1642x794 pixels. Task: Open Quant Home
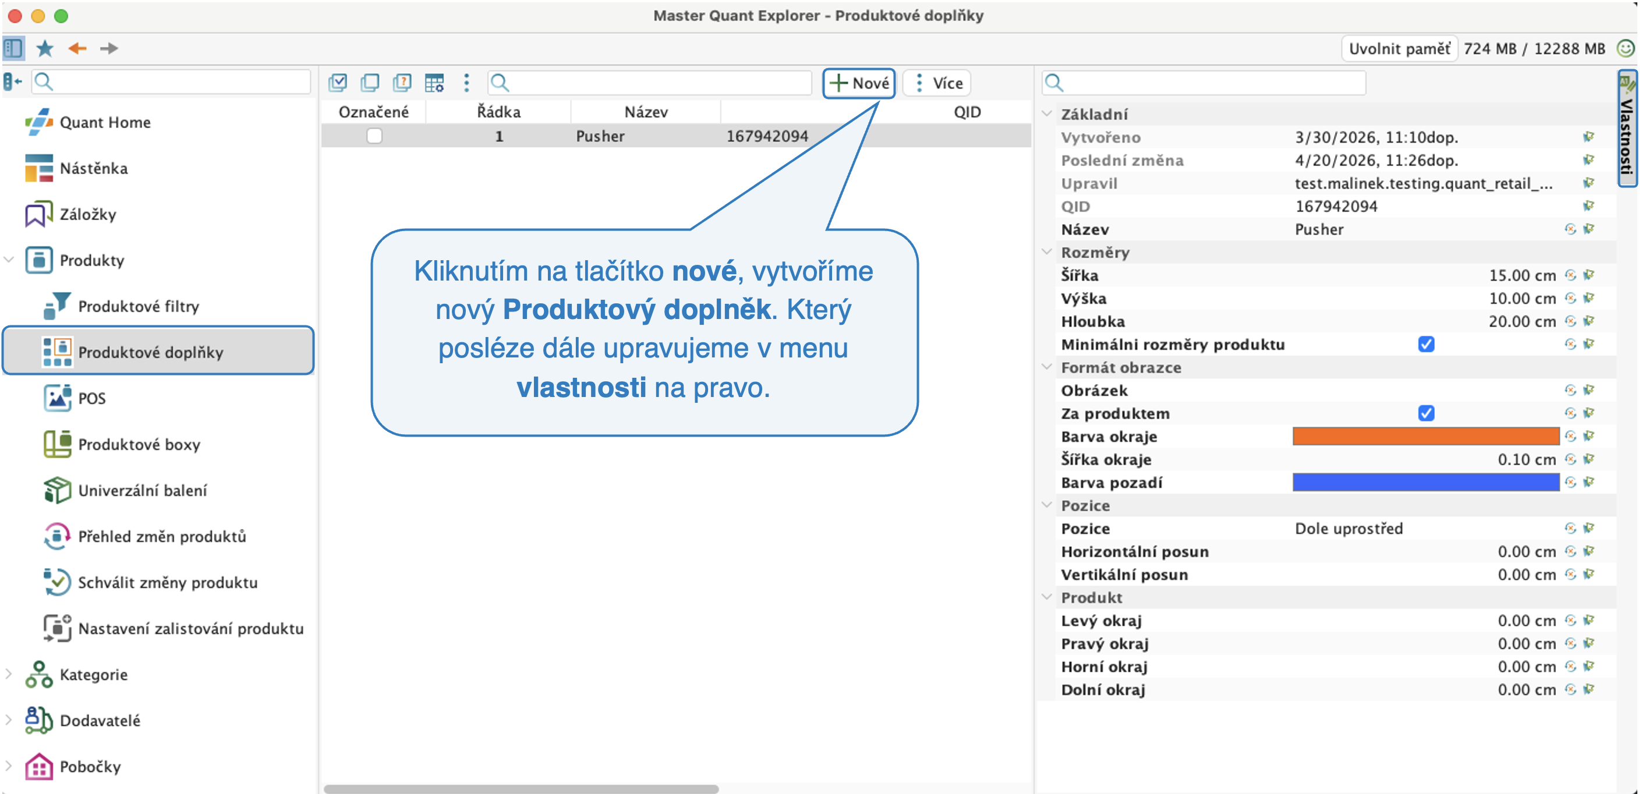(88, 122)
